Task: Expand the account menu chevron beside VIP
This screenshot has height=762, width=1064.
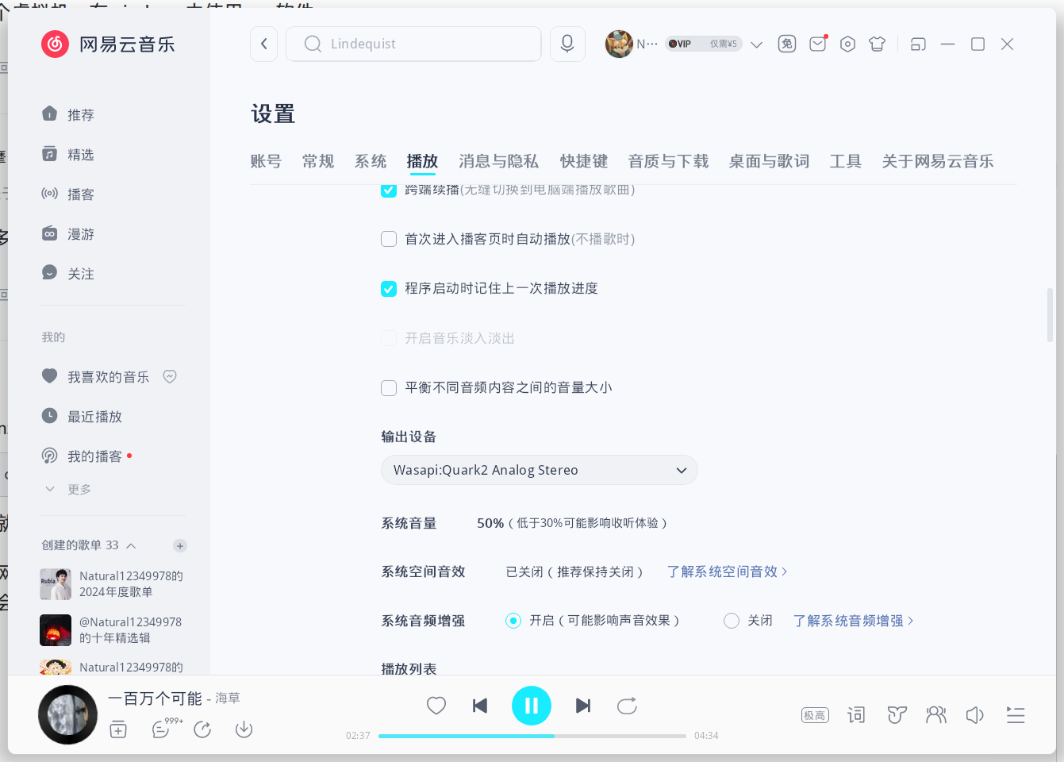Action: pyautogui.click(x=756, y=44)
